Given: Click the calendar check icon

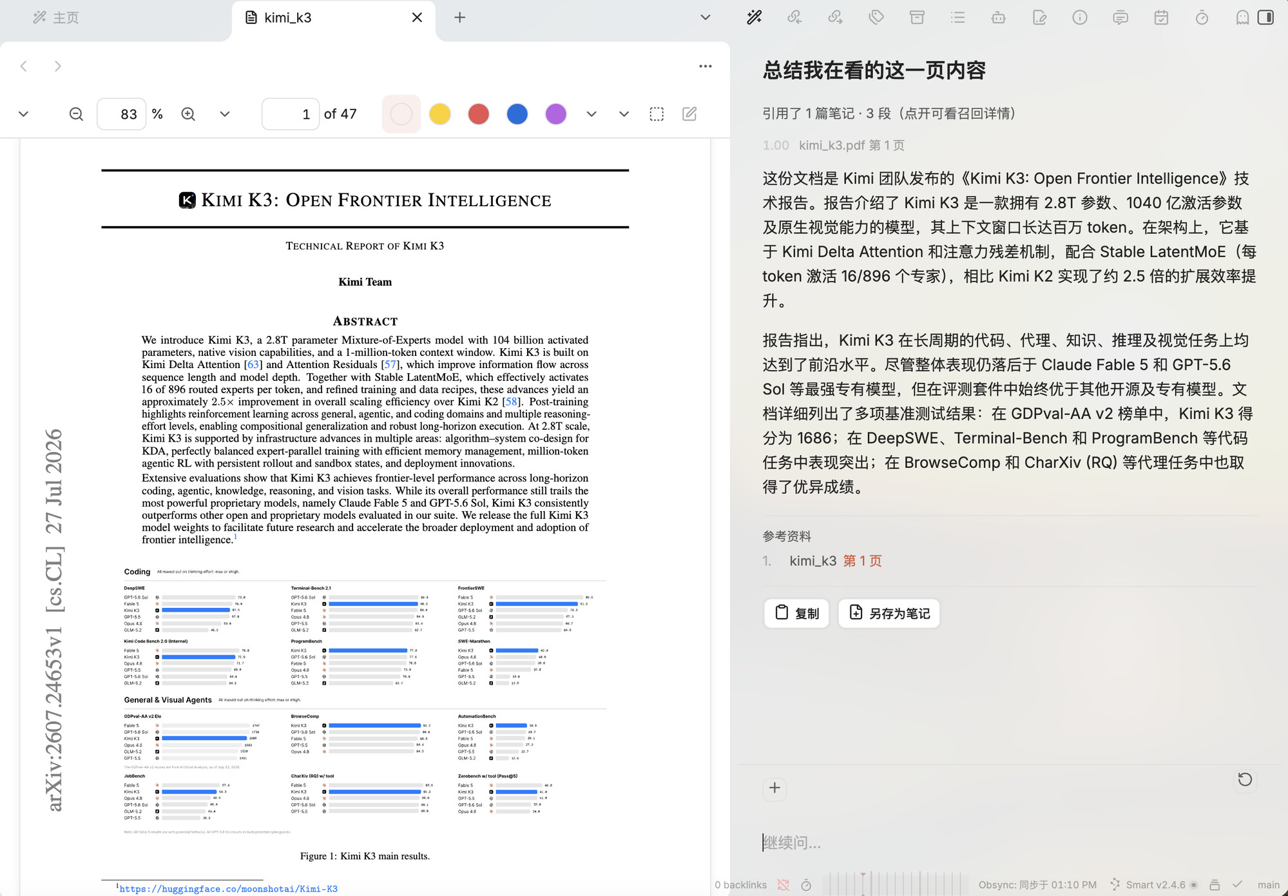Looking at the screenshot, I should coord(1161,17).
